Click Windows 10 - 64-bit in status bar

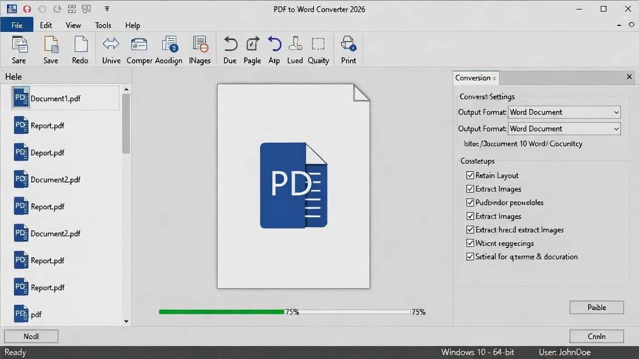(x=478, y=352)
